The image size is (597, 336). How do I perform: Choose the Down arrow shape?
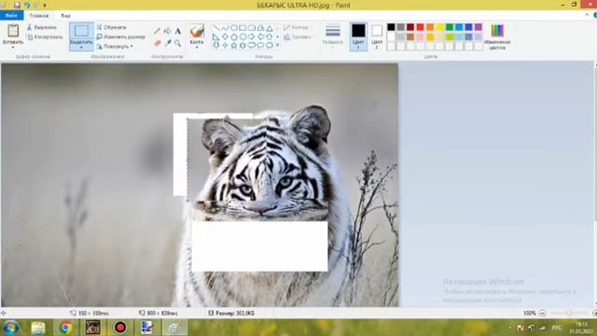point(215,46)
